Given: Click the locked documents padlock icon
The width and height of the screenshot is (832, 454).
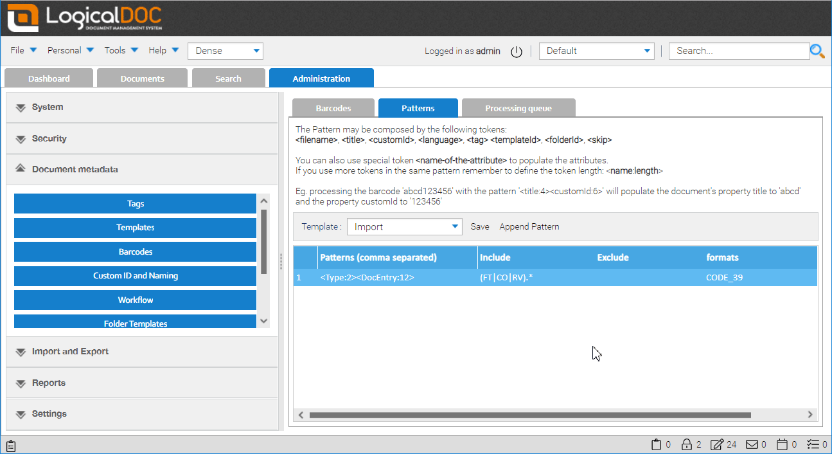Looking at the screenshot, I should 687,444.
